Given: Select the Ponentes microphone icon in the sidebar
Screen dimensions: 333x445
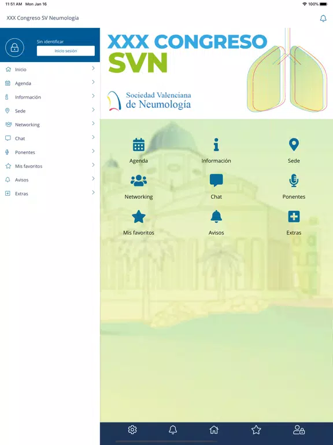Looking at the screenshot, I should click(x=7, y=152).
